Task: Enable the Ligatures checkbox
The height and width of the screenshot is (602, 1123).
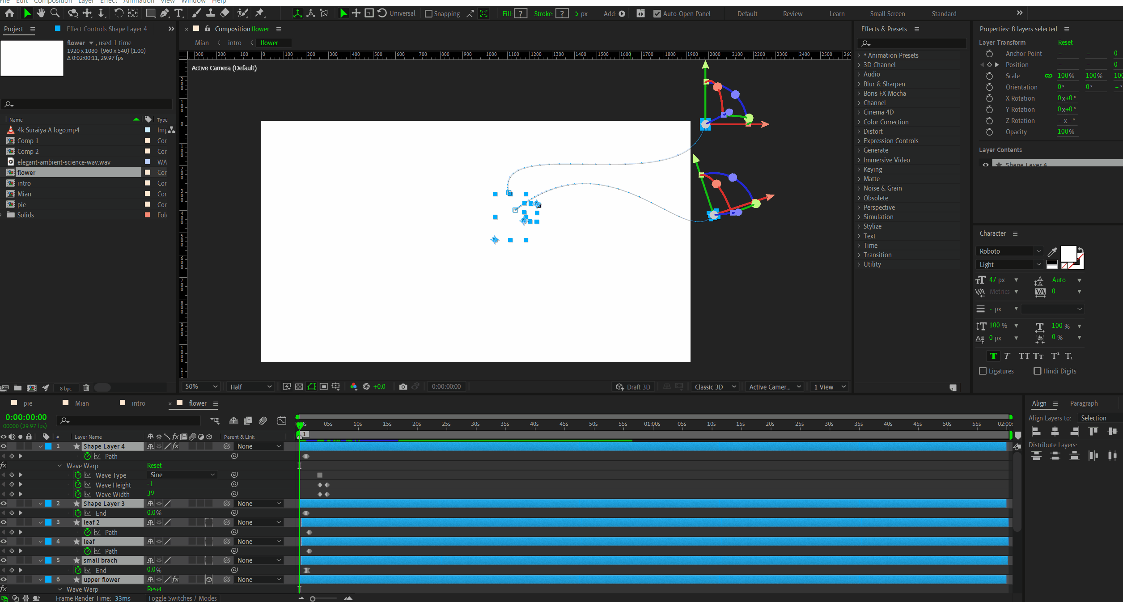Action: click(983, 371)
